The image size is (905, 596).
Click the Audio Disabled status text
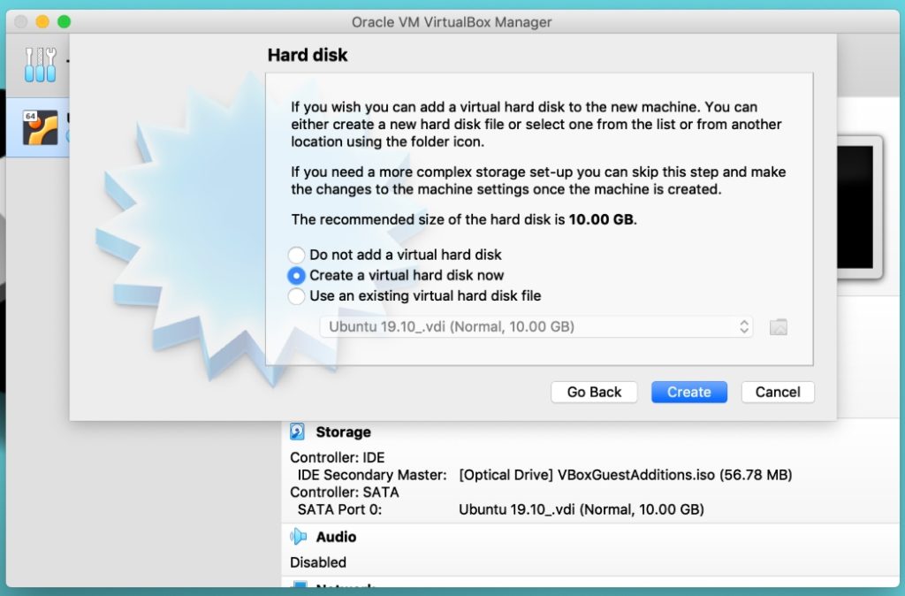[x=318, y=562]
